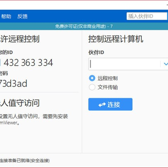Click the 连接 button

point(110,104)
